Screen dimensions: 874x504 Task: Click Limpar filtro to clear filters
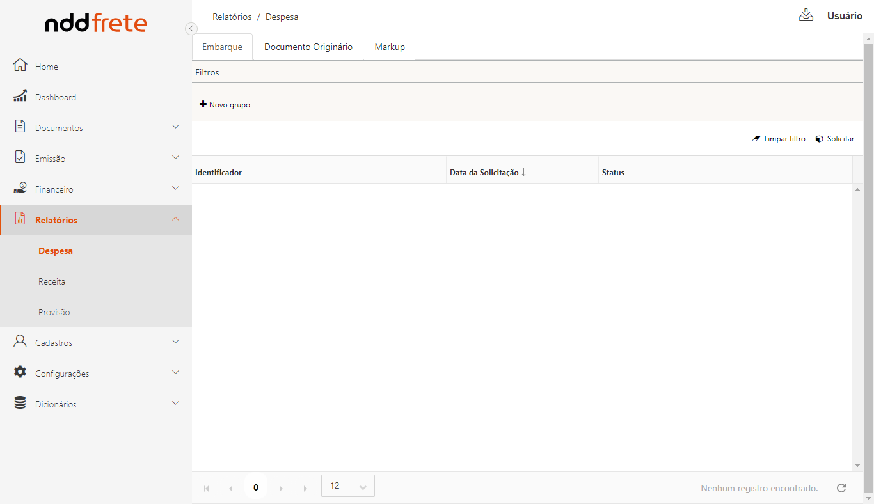[779, 139]
